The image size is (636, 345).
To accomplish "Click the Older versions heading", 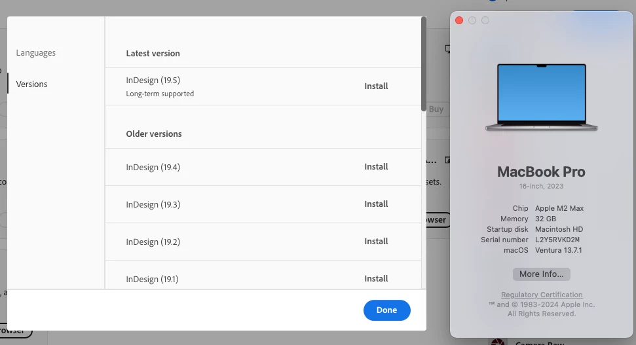I will pos(154,134).
